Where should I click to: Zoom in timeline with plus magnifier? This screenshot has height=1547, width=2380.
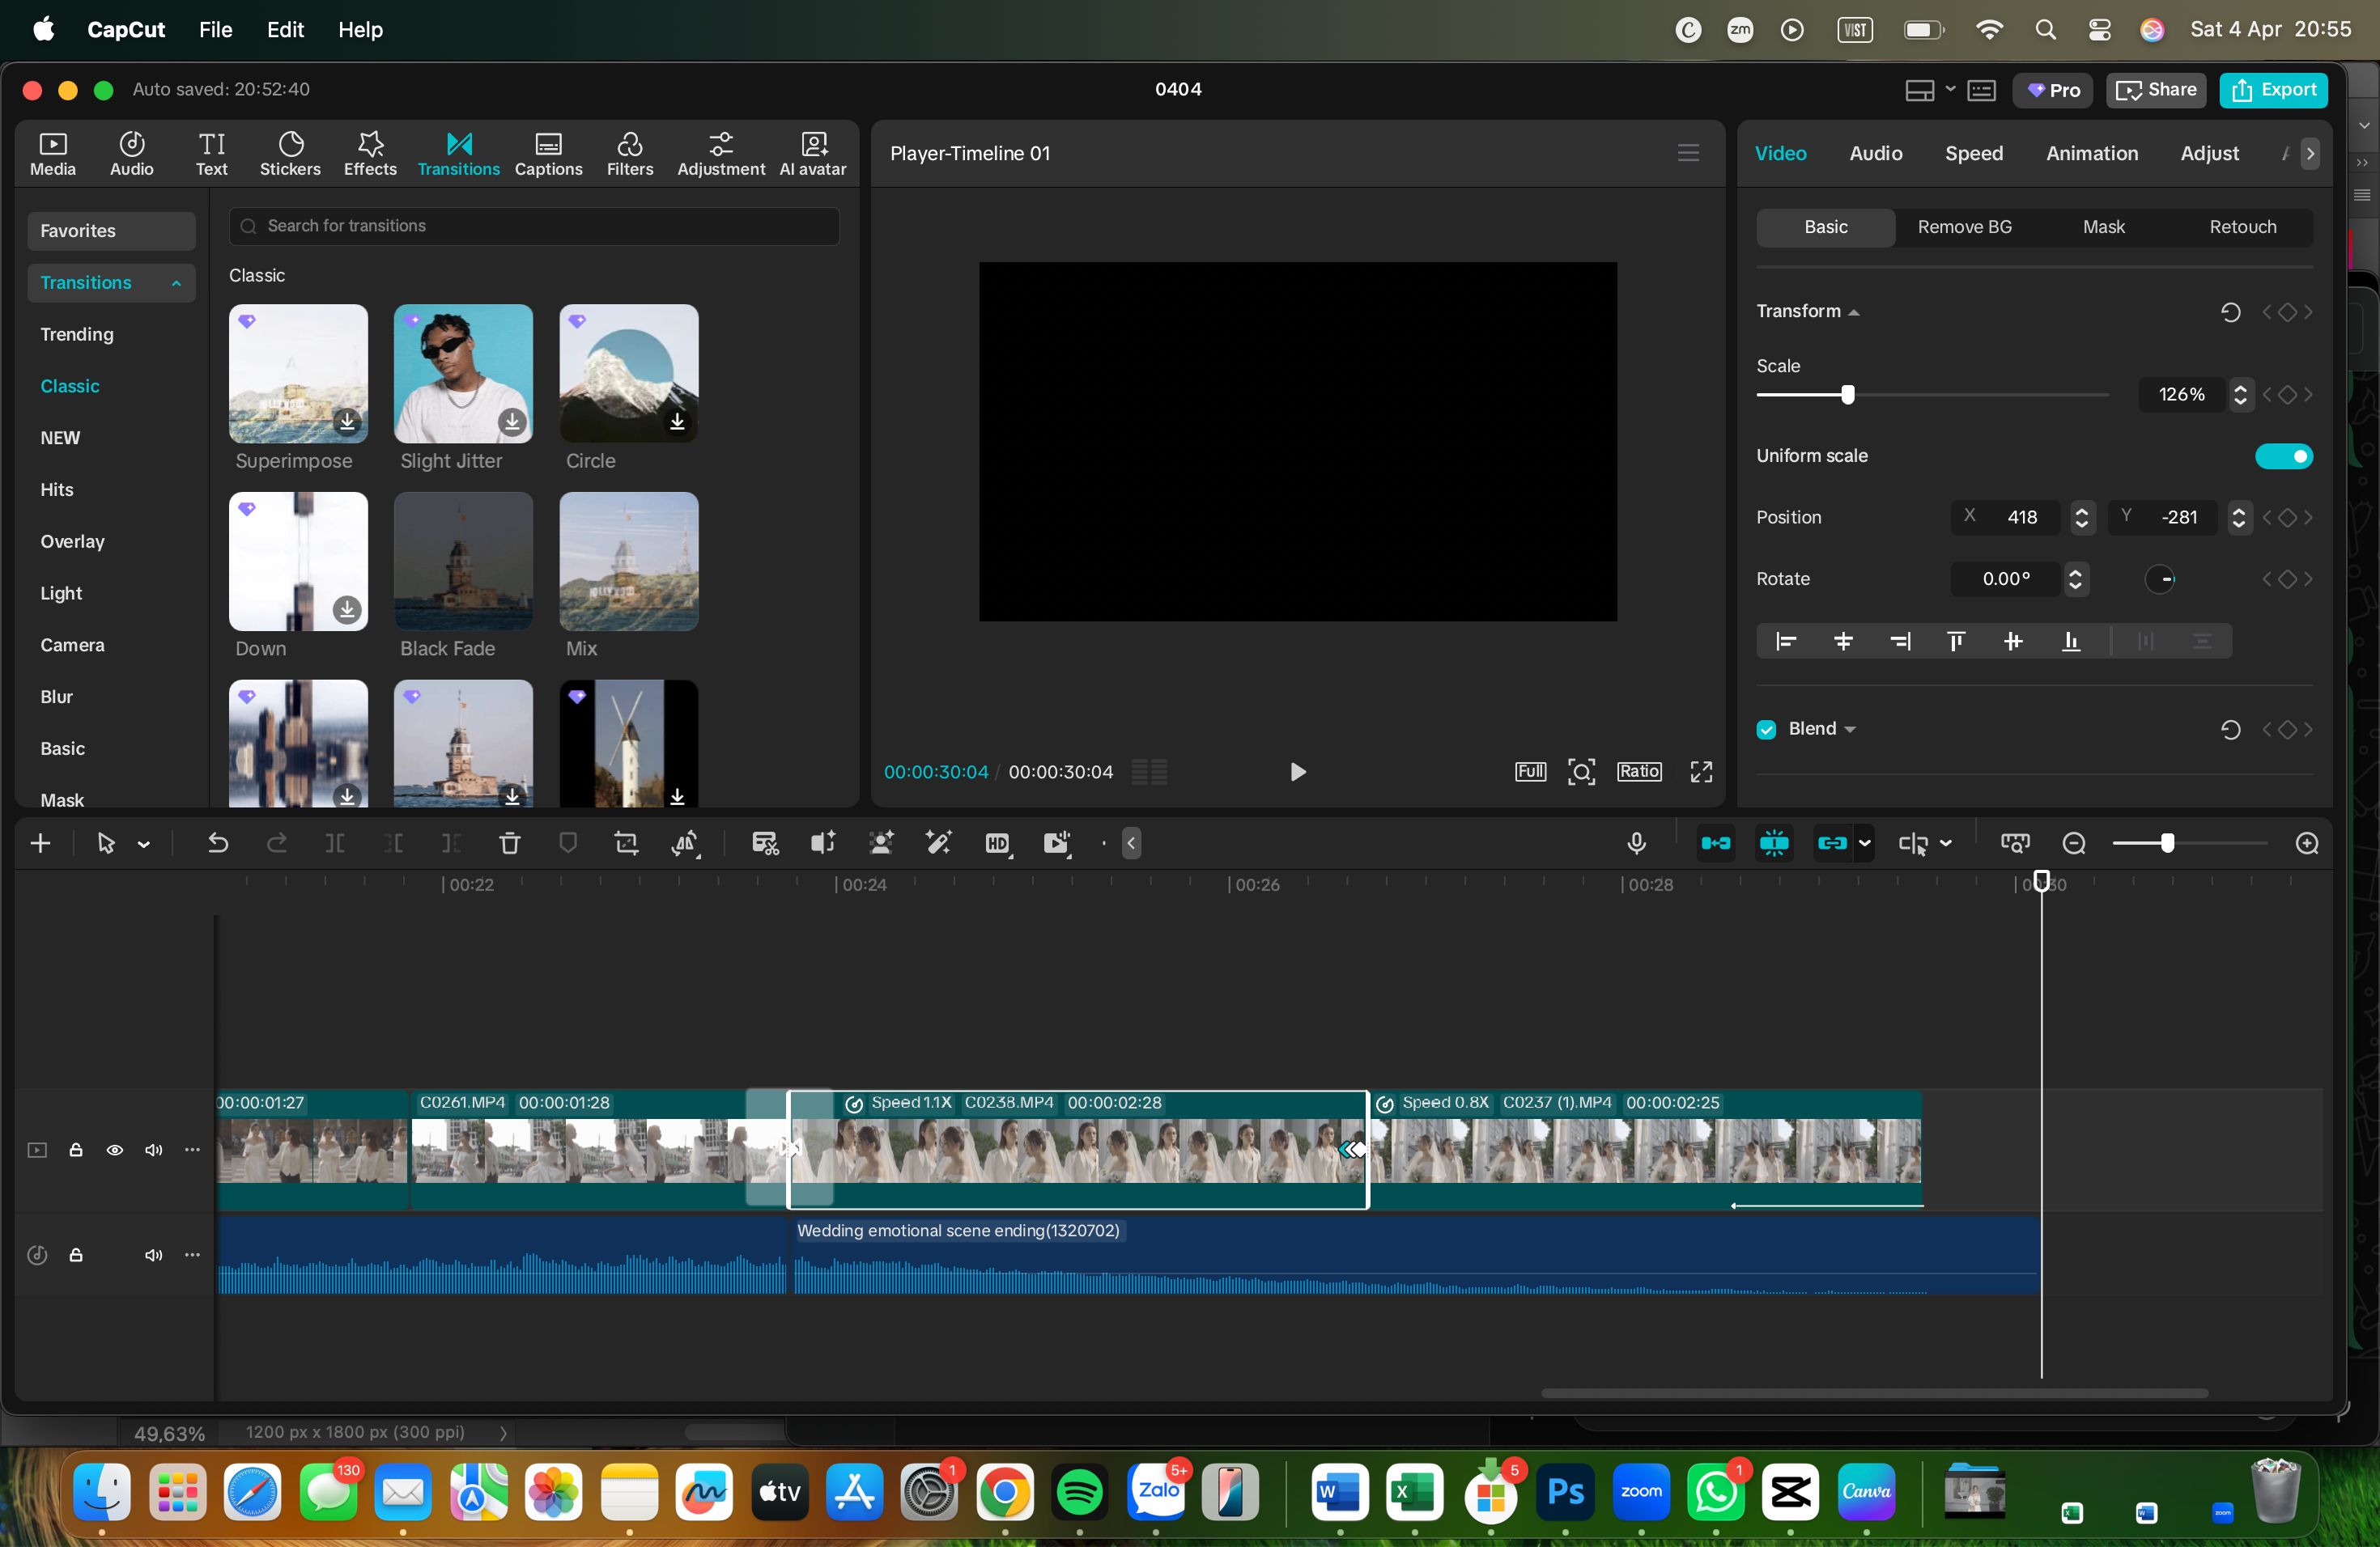2307,843
